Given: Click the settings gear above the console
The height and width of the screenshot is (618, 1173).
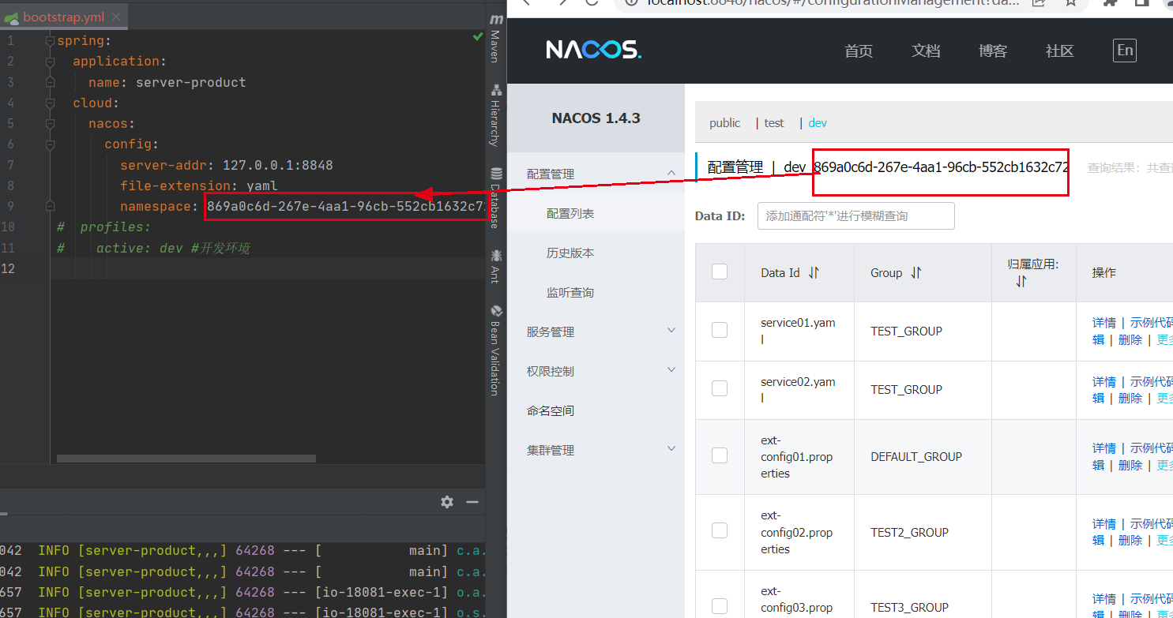Looking at the screenshot, I should [447, 502].
